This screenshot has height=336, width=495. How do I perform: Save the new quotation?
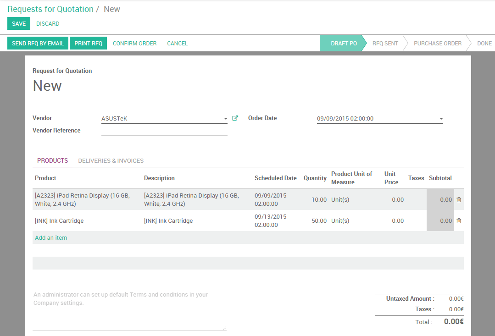click(18, 23)
